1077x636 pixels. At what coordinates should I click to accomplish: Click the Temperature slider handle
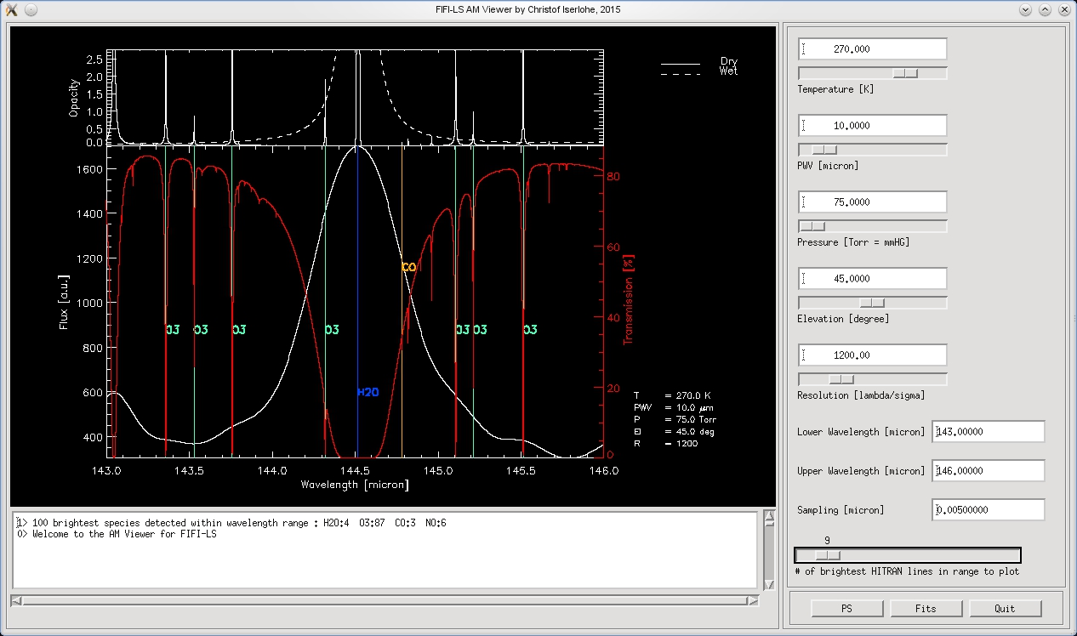[905, 73]
